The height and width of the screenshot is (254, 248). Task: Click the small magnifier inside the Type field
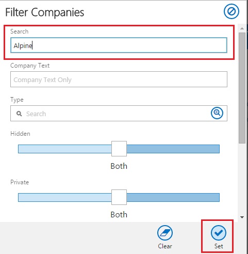point(19,114)
